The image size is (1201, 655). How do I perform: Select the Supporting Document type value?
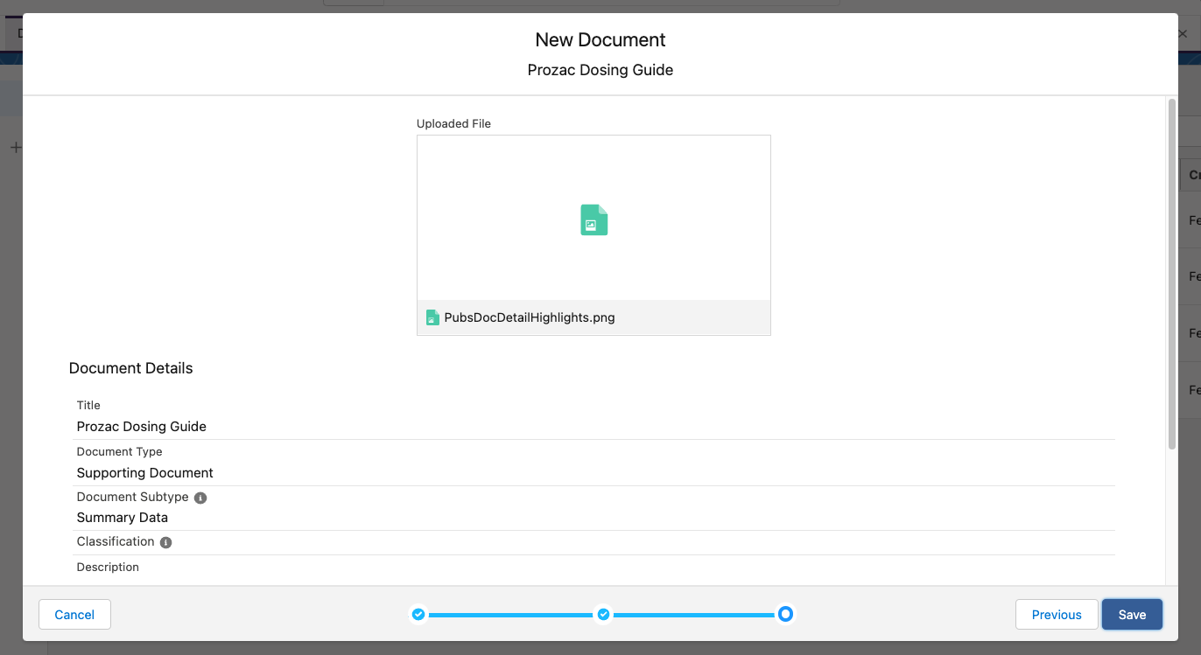145,473
